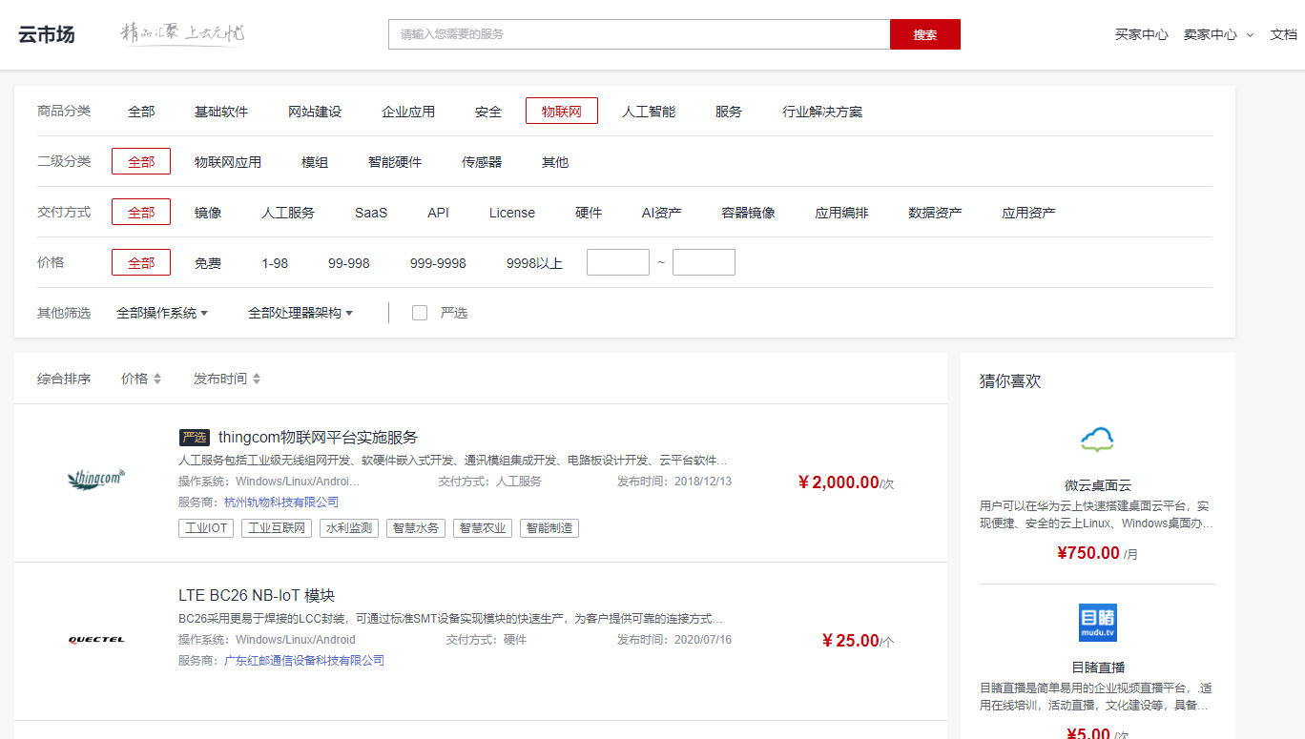The image size is (1305, 739).
Task: Expand 全部操作系统 dropdown
Action: [x=162, y=313]
